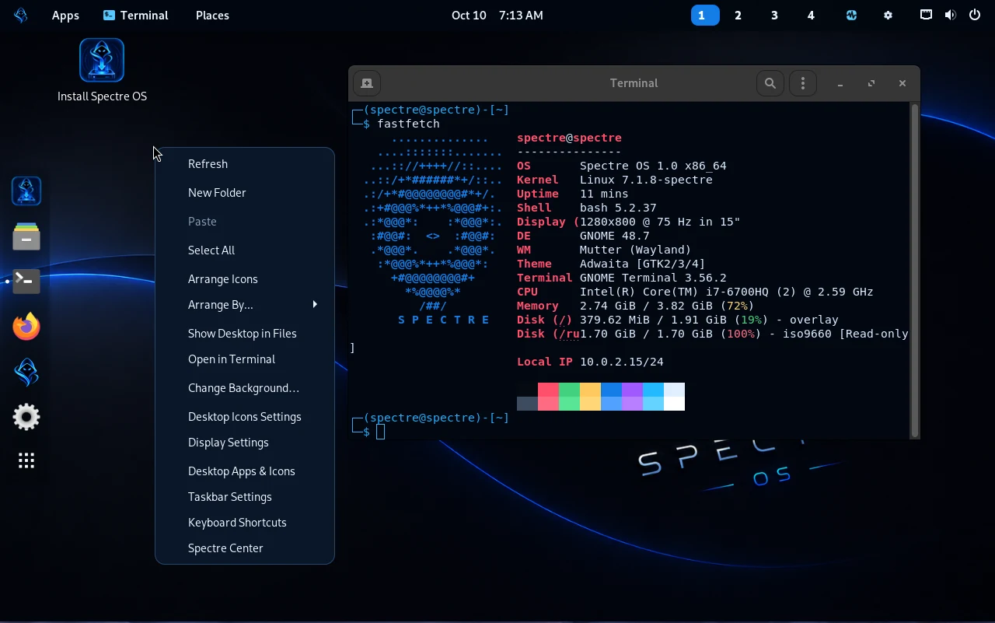Open the Files manager dock icon

[x=26, y=236]
